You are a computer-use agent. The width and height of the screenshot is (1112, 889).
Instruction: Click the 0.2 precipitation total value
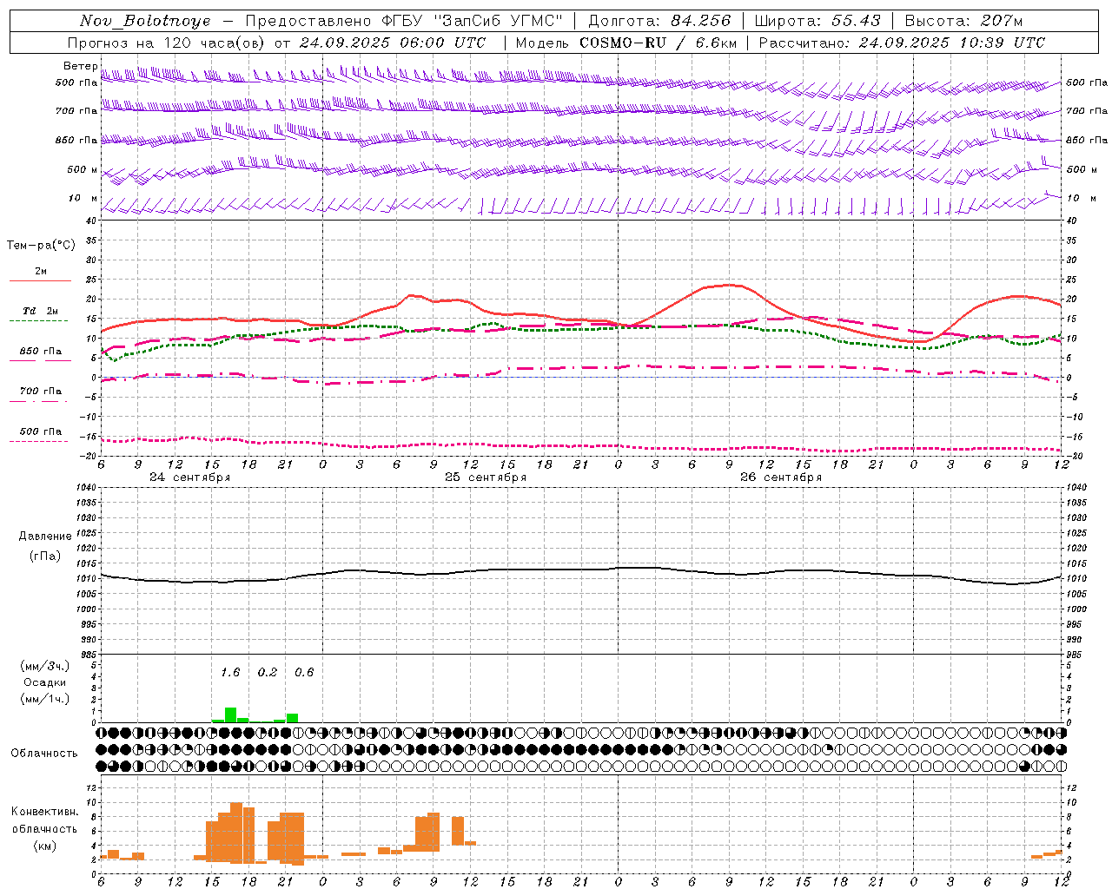tap(268, 672)
